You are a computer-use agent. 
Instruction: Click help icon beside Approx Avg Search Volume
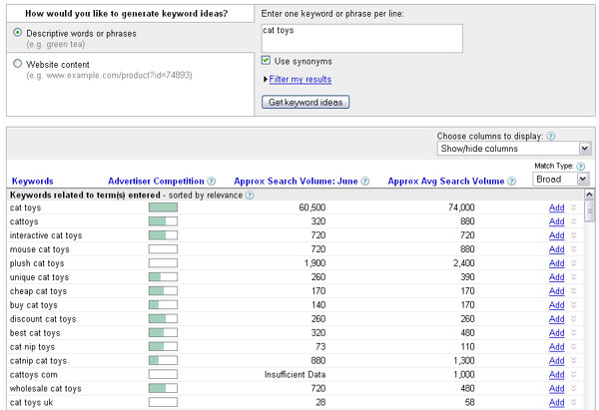click(x=509, y=182)
